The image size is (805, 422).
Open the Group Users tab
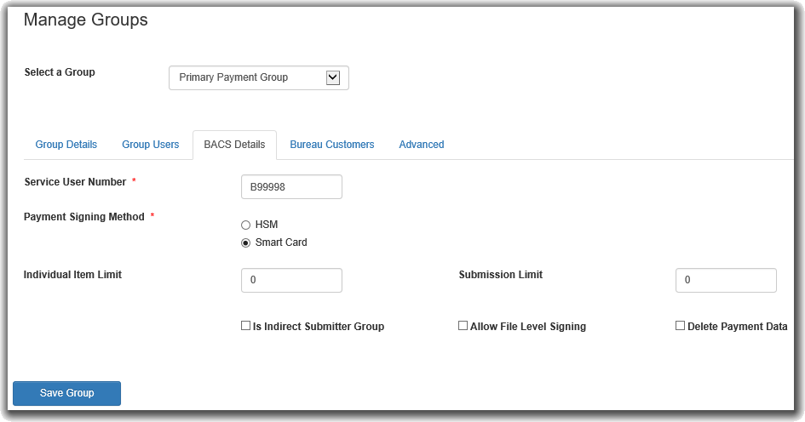tap(151, 145)
